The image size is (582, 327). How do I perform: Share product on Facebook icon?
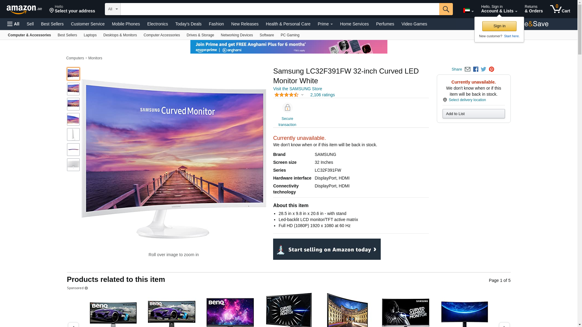pos(476,69)
